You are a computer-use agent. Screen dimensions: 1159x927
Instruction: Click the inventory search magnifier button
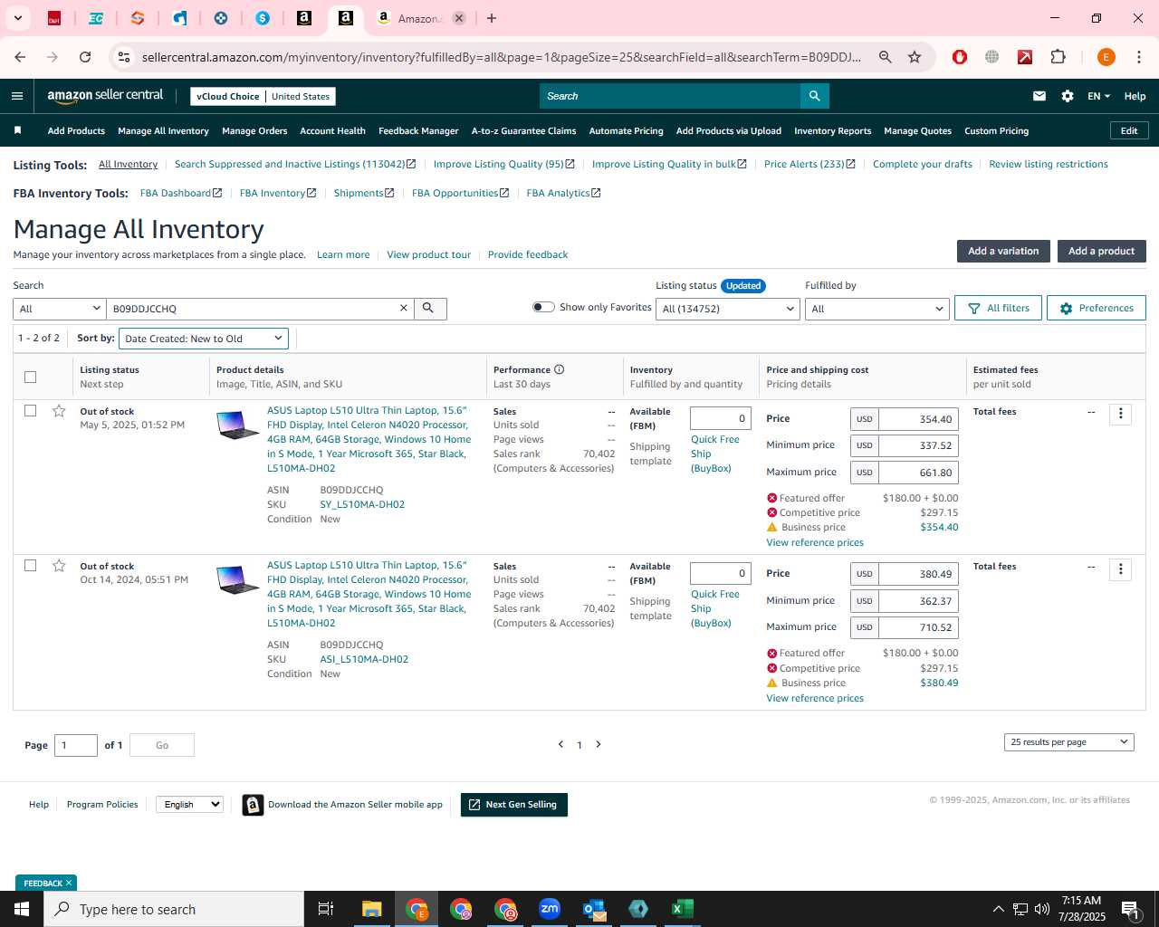click(x=429, y=309)
